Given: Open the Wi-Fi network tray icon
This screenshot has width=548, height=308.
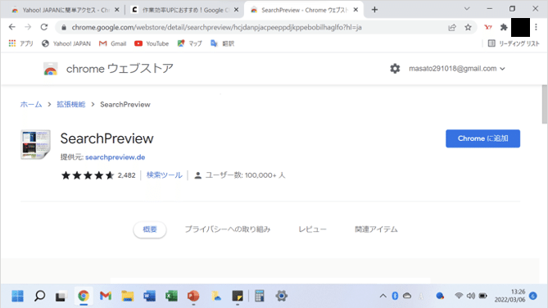Looking at the screenshot, I should [459, 296].
